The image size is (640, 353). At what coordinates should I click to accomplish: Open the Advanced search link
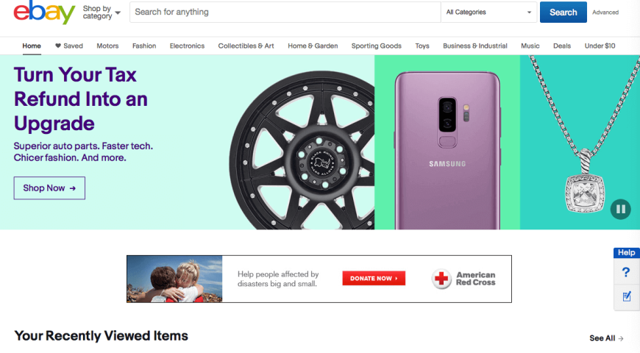tap(605, 13)
